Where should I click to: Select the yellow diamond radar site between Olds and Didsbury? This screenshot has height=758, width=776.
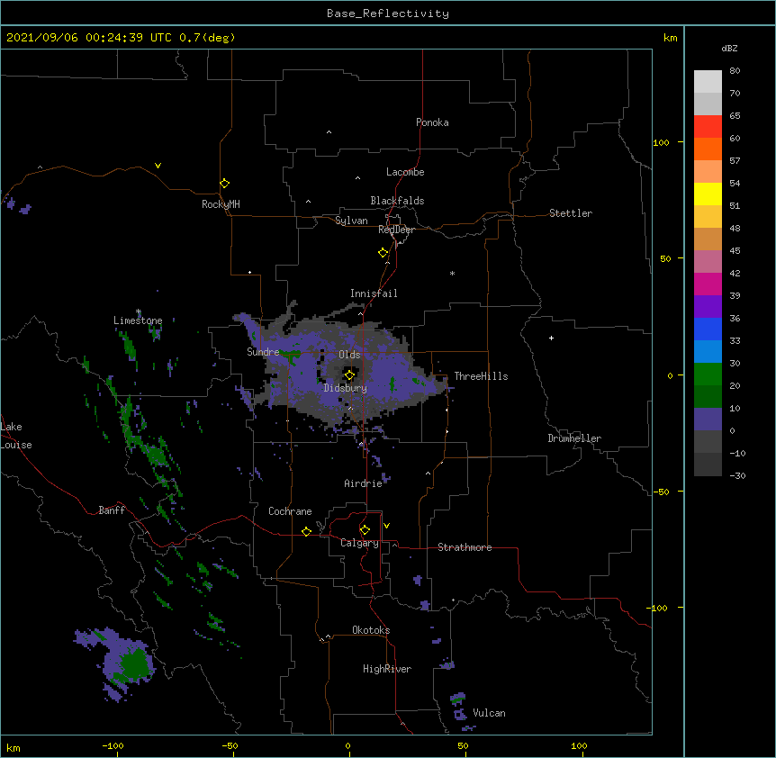349,375
